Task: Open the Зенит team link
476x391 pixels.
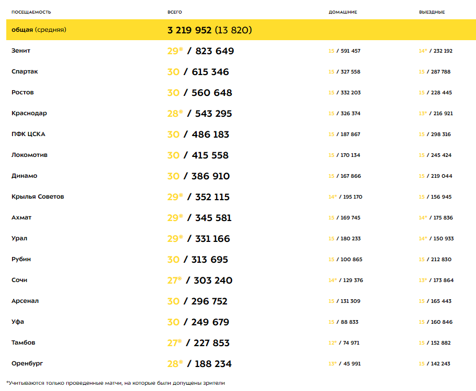Action: pyautogui.click(x=21, y=51)
